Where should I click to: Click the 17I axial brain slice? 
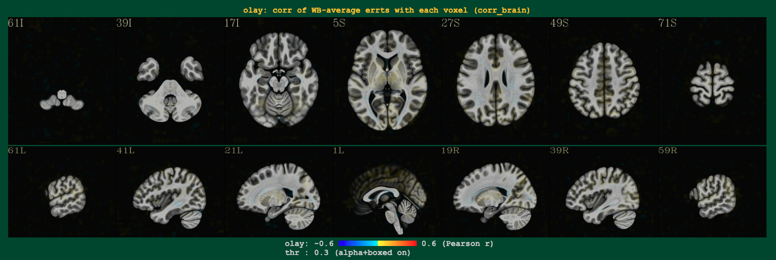(279, 79)
